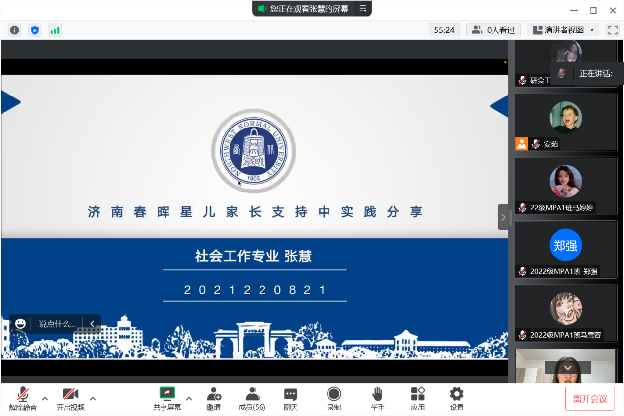This screenshot has width=624, height=416.
Task: Click the meeting info icon
Action: point(15,30)
